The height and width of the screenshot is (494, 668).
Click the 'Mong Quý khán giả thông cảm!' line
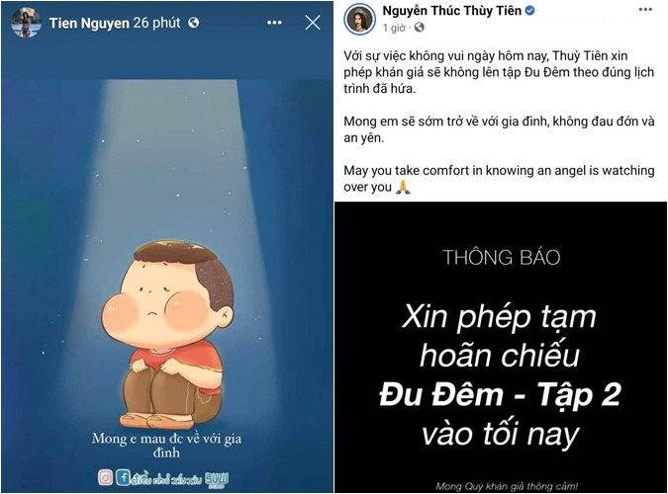coord(507,486)
